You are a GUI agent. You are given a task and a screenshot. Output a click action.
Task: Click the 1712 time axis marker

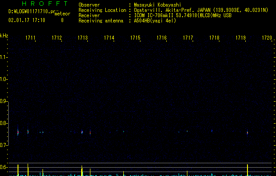click(57, 38)
